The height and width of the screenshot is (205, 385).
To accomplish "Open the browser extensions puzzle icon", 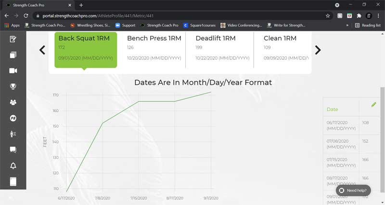I will pos(359,16).
